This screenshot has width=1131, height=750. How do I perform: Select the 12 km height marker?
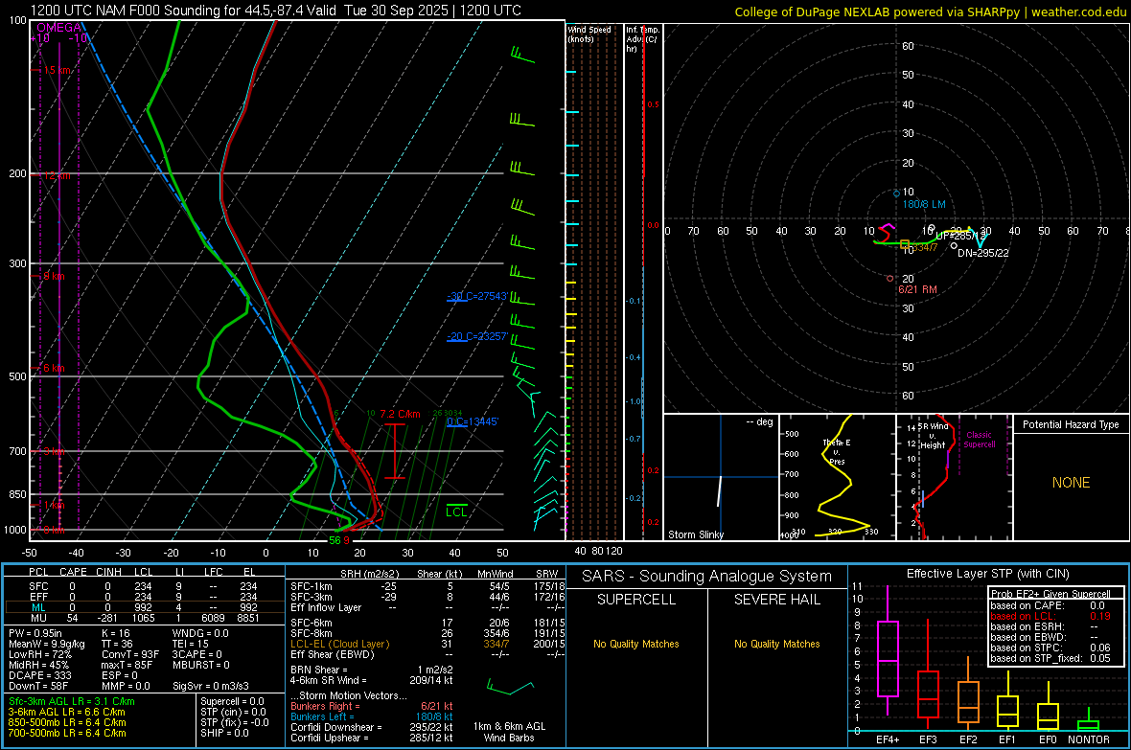click(x=55, y=175)
